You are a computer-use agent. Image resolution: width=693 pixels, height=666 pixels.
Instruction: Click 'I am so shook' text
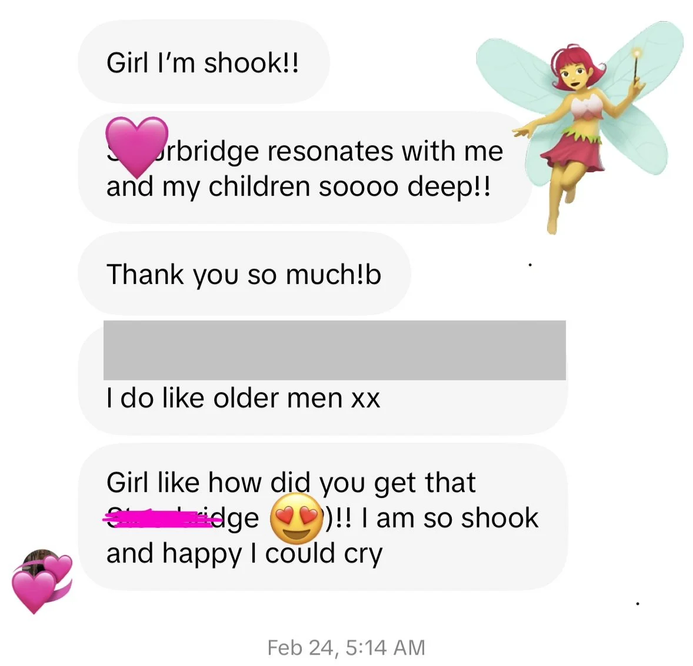(x=450, y=518)
